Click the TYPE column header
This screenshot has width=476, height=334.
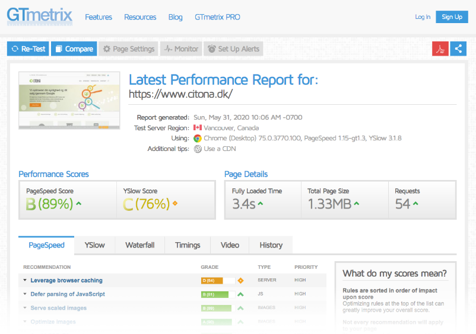pyautogui.click(x=264, y=267)
